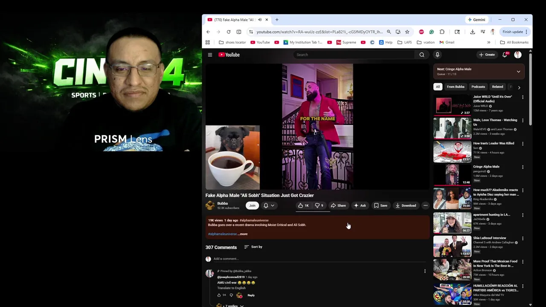Click the address bar URL
This screenshot has width=546, height=307.
click(x=319, y=32)
